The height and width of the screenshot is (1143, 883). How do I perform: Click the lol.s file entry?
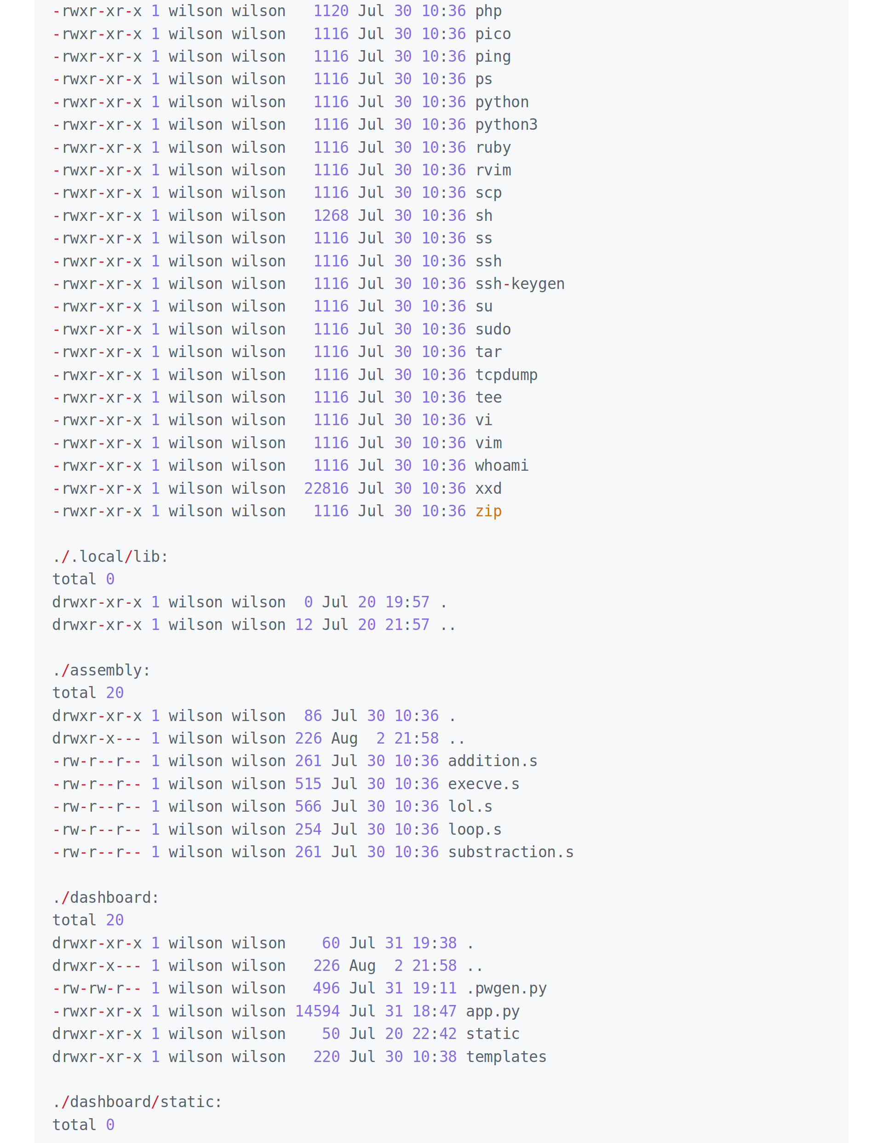pos(470,807)
